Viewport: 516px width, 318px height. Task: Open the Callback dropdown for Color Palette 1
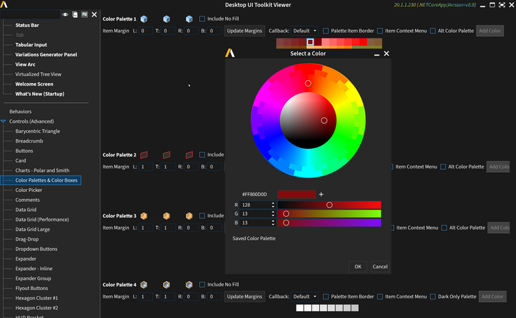(x=305, y=31)
